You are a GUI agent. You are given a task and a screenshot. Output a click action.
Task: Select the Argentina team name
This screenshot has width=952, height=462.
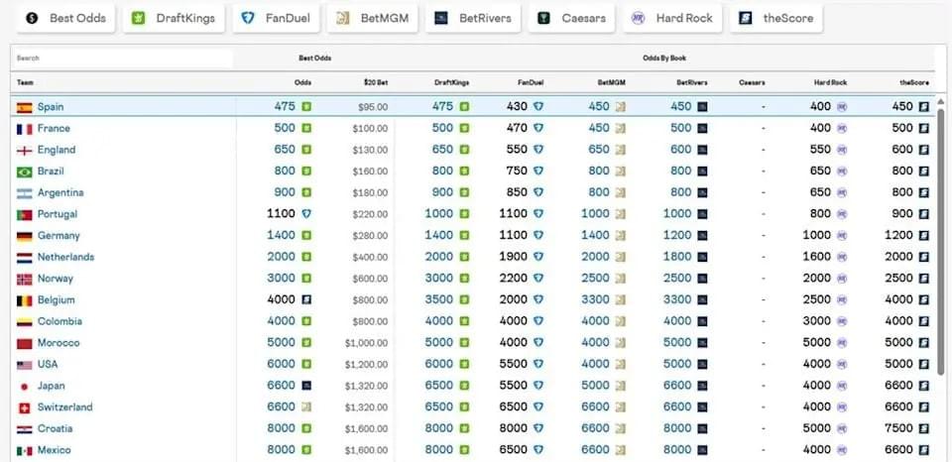click(60, 193)
